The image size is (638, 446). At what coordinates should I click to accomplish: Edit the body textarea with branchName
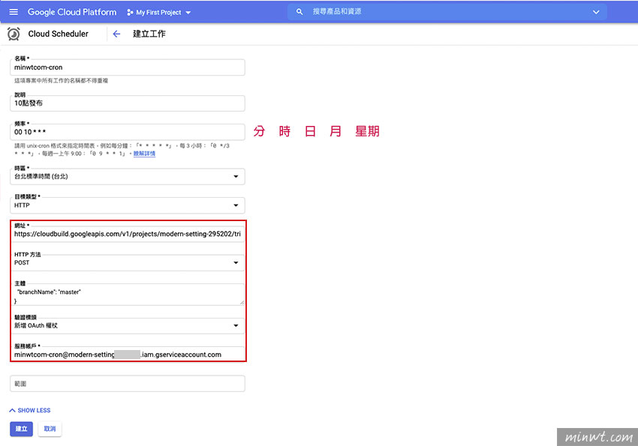click(128, 295)
